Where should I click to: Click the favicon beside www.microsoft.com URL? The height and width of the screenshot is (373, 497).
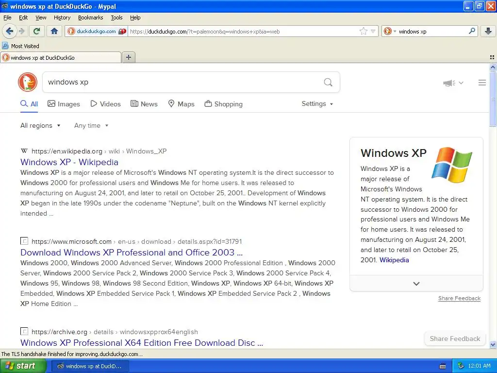[x=24, y=241]
